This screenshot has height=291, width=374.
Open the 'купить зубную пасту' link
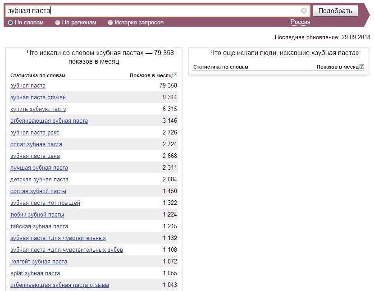pyautogui.click(x=38, y=109)
